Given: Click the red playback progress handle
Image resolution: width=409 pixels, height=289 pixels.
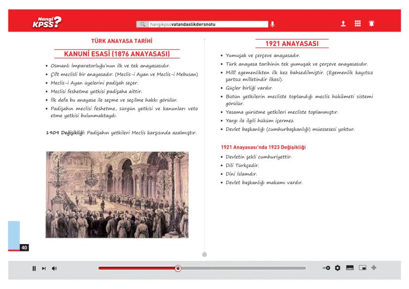Looking at the screenshot, I should (178, 268).
